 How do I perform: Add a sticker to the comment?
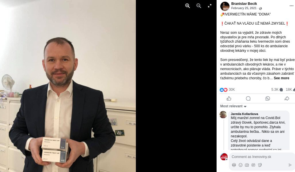click(260, 165)
